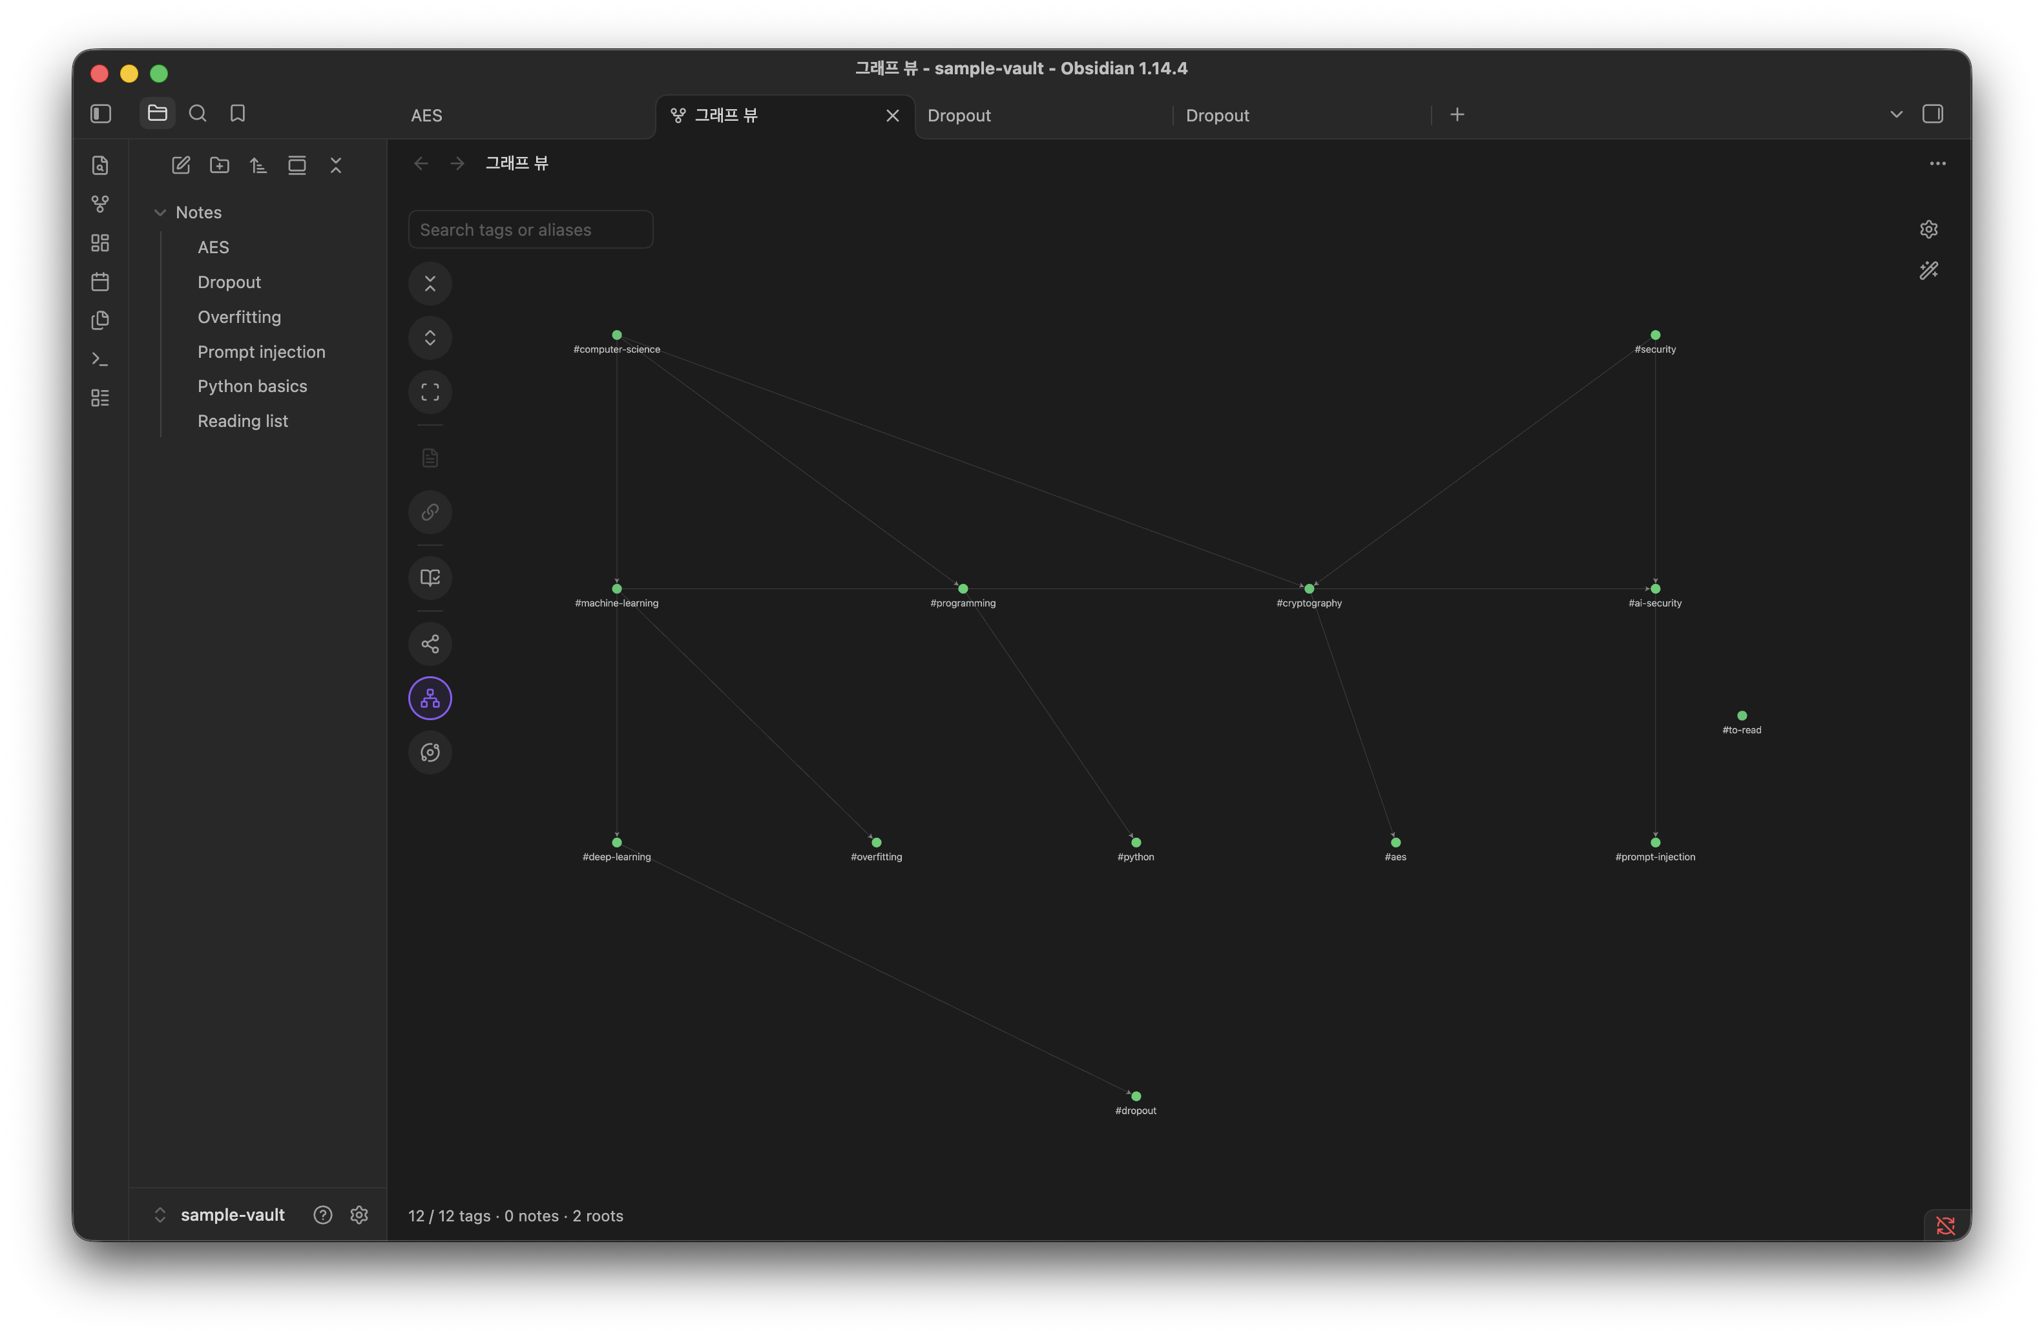Open graph settings gear icon
Image resolution: width=2044 pixels, height=1337 pixels.
click(x=1929, y=229)
